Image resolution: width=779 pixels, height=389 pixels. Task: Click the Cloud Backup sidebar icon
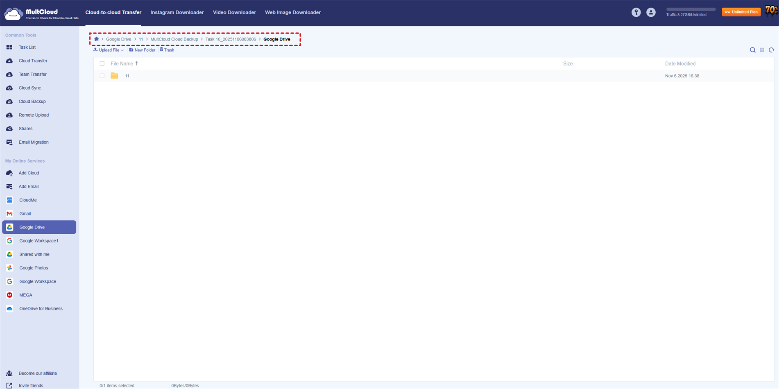9,101
